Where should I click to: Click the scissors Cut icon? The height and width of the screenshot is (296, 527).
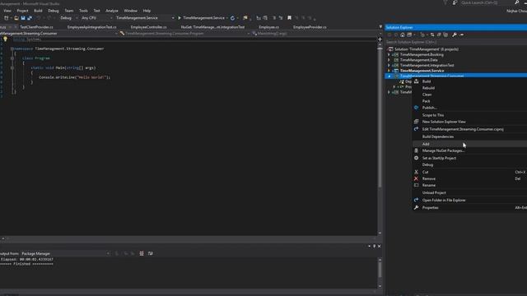pyautogui.click(x=416, y=172)
